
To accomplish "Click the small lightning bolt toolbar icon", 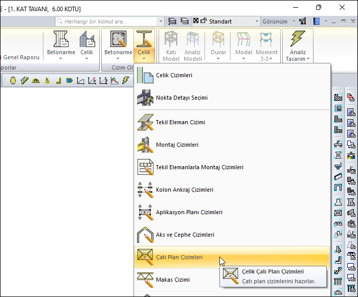I will coord(125,80).
